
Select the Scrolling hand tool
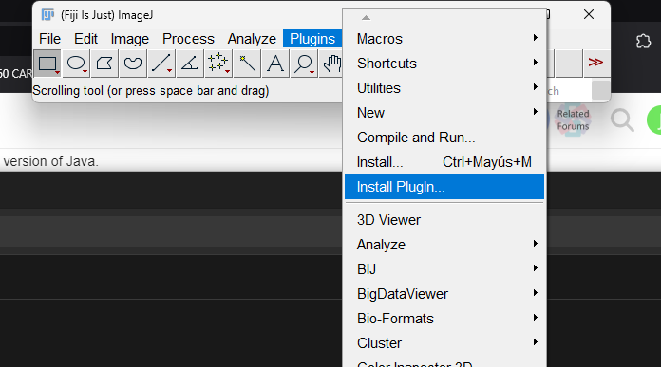[331, 64]
